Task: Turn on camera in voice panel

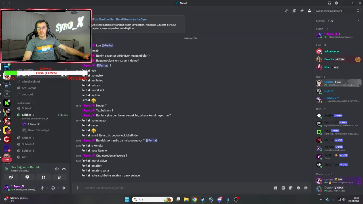Action: pos(11,177)
